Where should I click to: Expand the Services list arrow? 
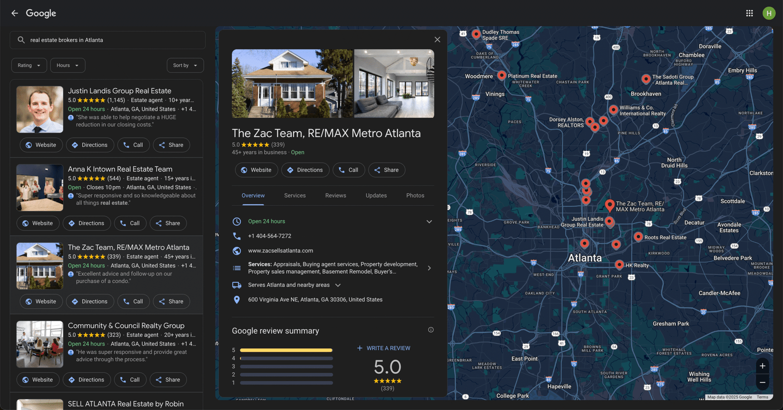(x=429, y=268)
